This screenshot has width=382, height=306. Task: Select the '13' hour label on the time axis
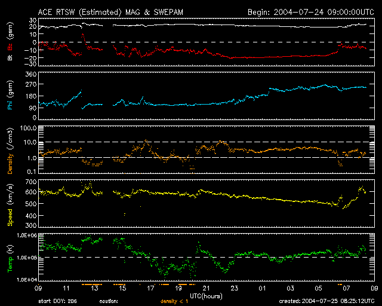(x=94, y=288)
